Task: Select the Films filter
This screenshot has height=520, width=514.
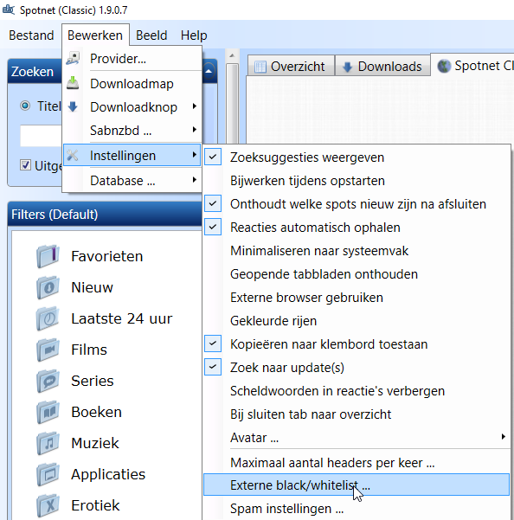Action: (89, 350)
